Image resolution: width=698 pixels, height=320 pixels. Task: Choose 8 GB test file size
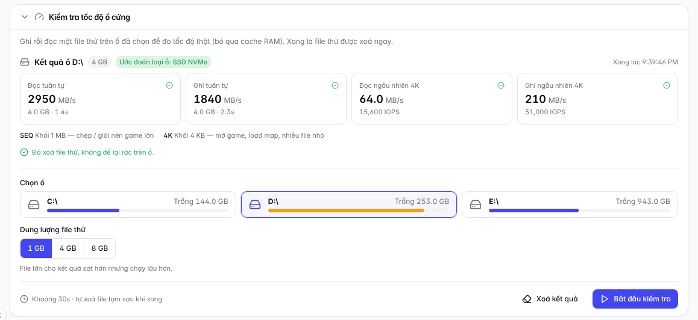click(x=99, y=248)
